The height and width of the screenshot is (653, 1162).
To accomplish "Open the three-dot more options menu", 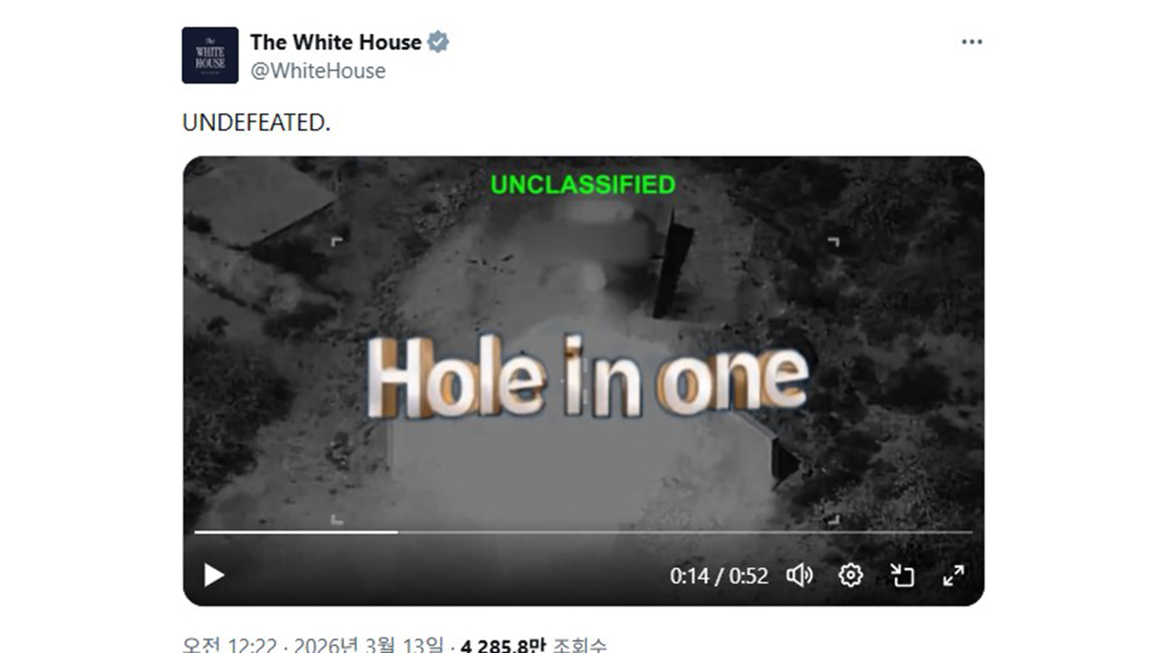I will pyautogui.click(x=971, y=42).
